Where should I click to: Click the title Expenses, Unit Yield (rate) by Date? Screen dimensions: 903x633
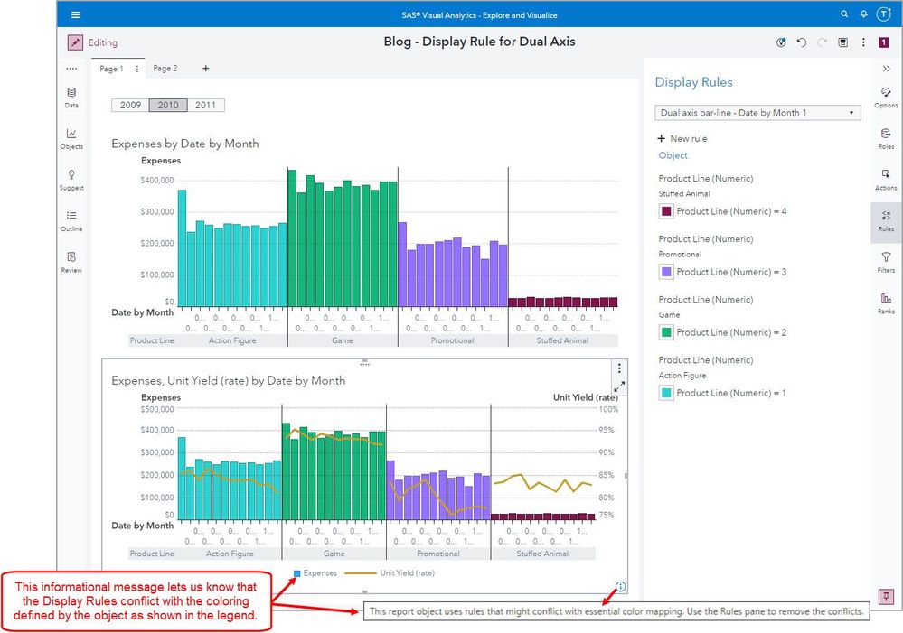pyautogui.click(x=229, y=380)
